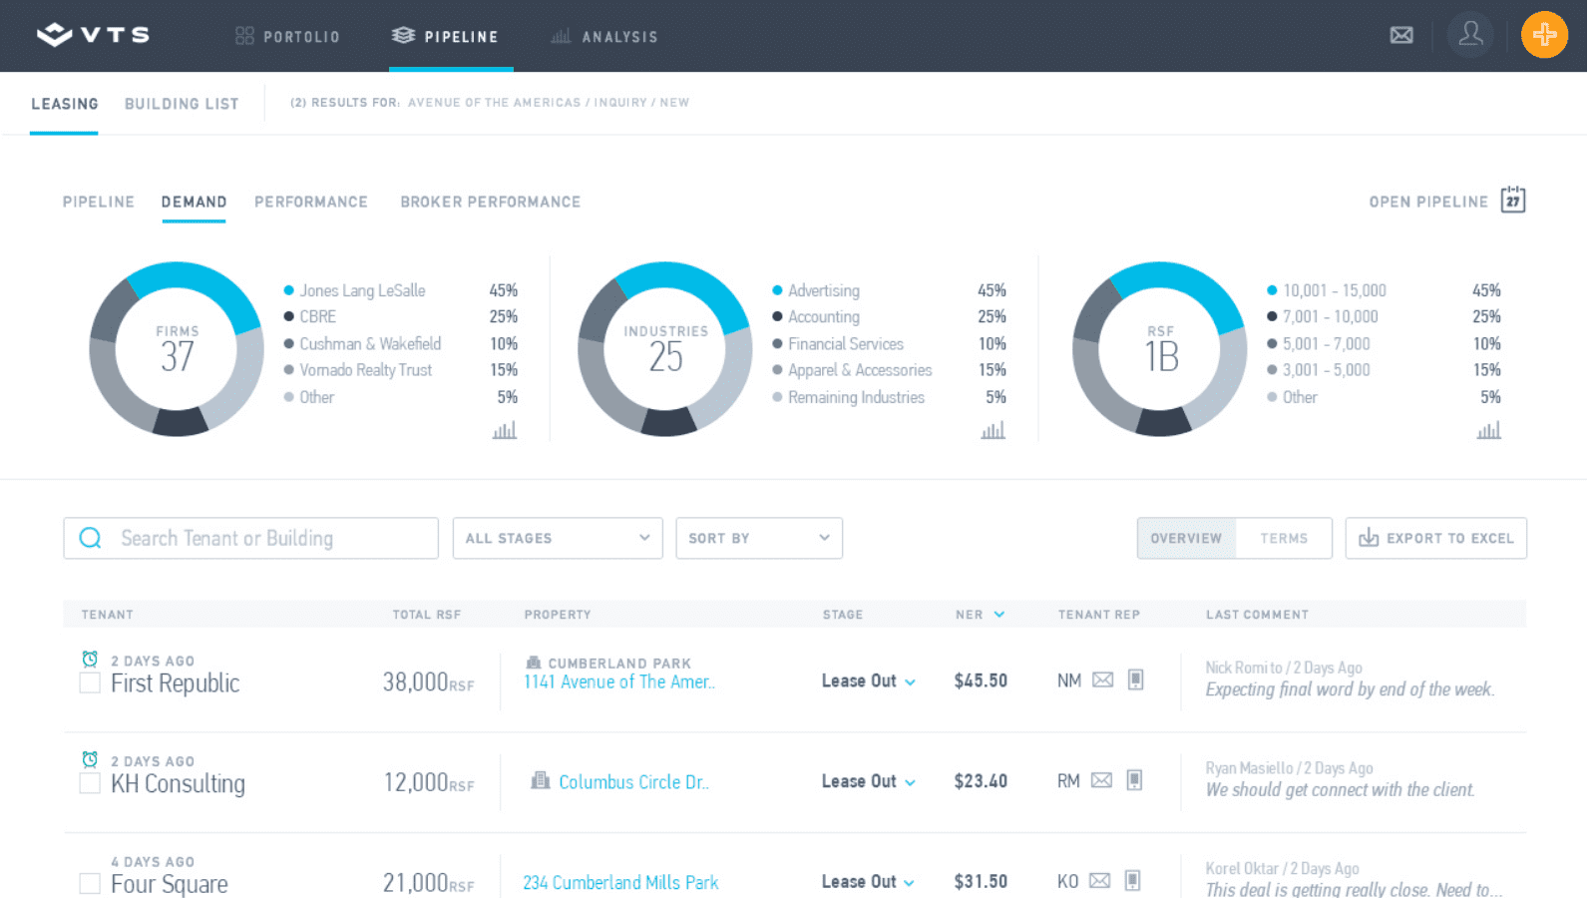Open the All Stages dropdown

pos(558,538)
